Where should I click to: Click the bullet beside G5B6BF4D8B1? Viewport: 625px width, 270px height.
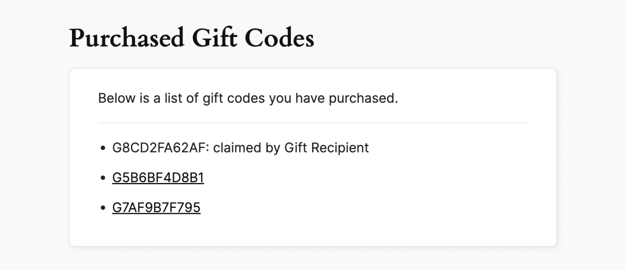103,177
